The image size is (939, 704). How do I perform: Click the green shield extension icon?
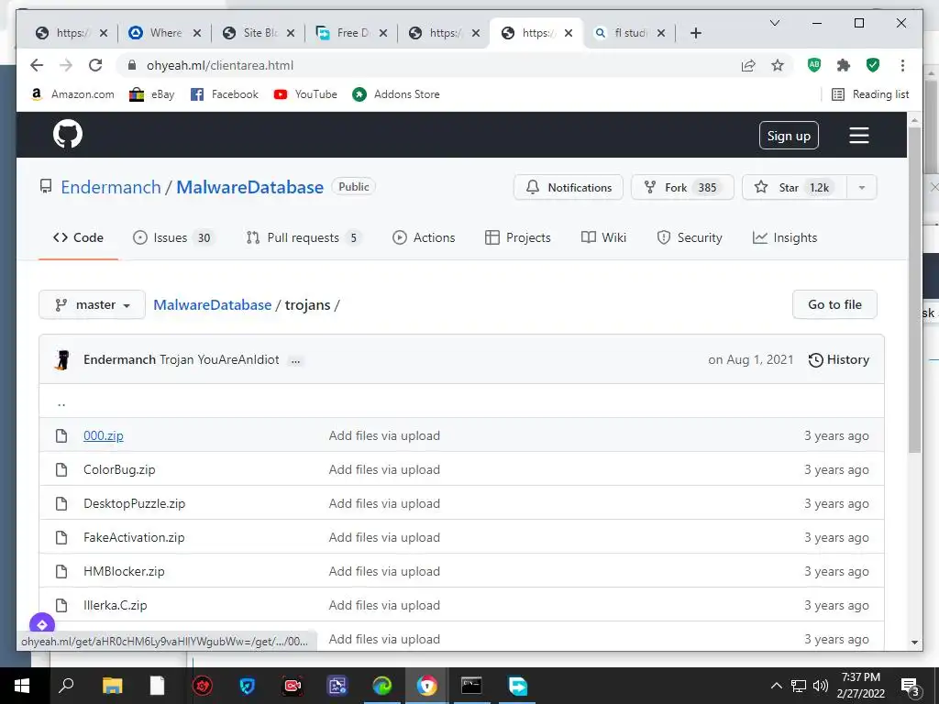click(873, 65)
